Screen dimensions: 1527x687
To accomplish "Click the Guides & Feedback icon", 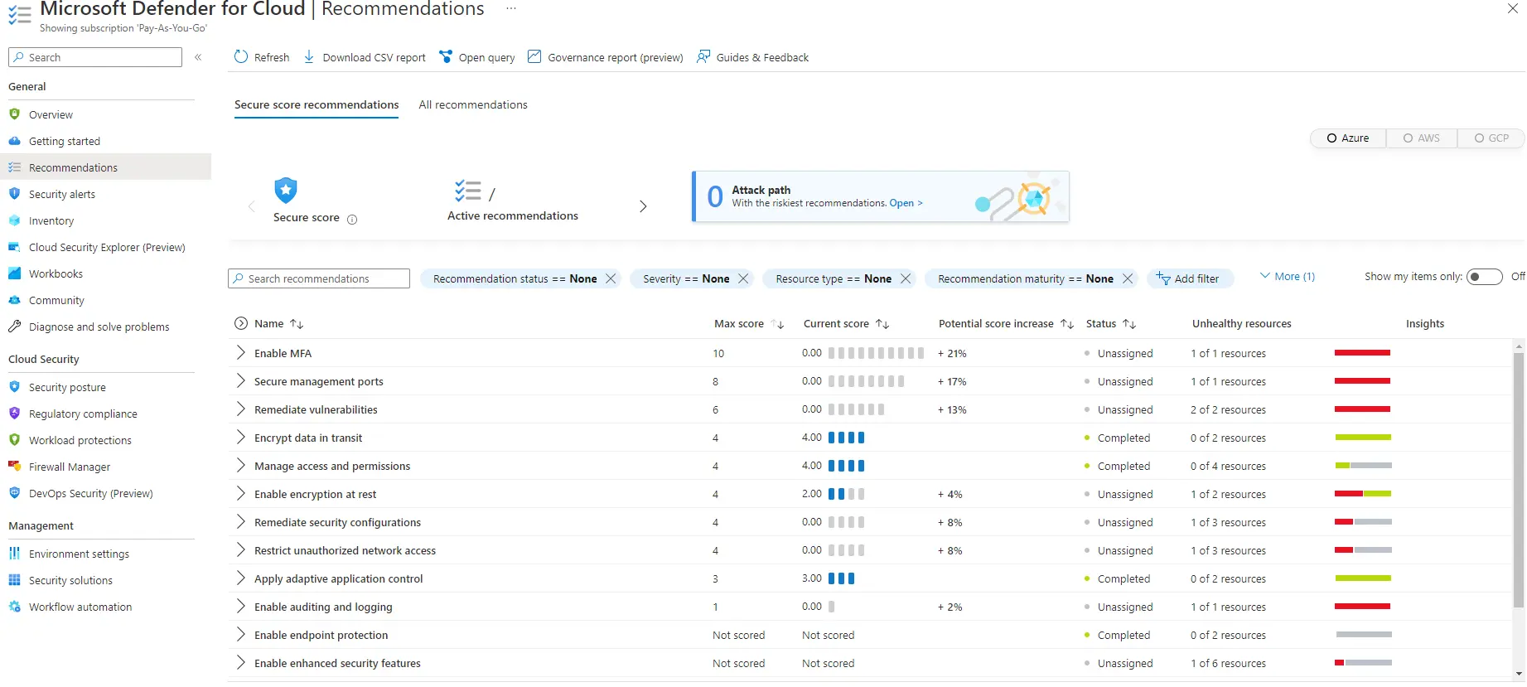I will [x=703, y=56].
